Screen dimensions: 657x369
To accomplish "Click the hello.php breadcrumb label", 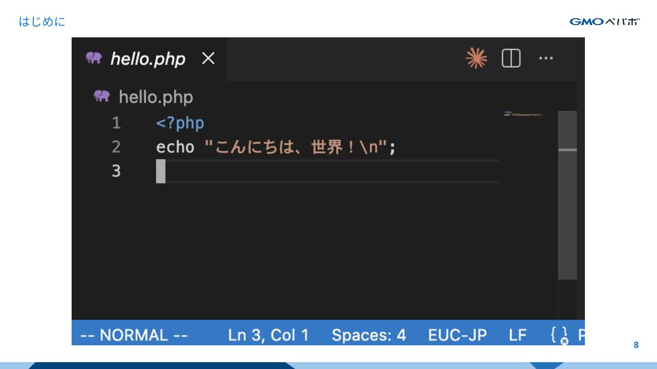I will pyautogui.click(x=156, y=97).
